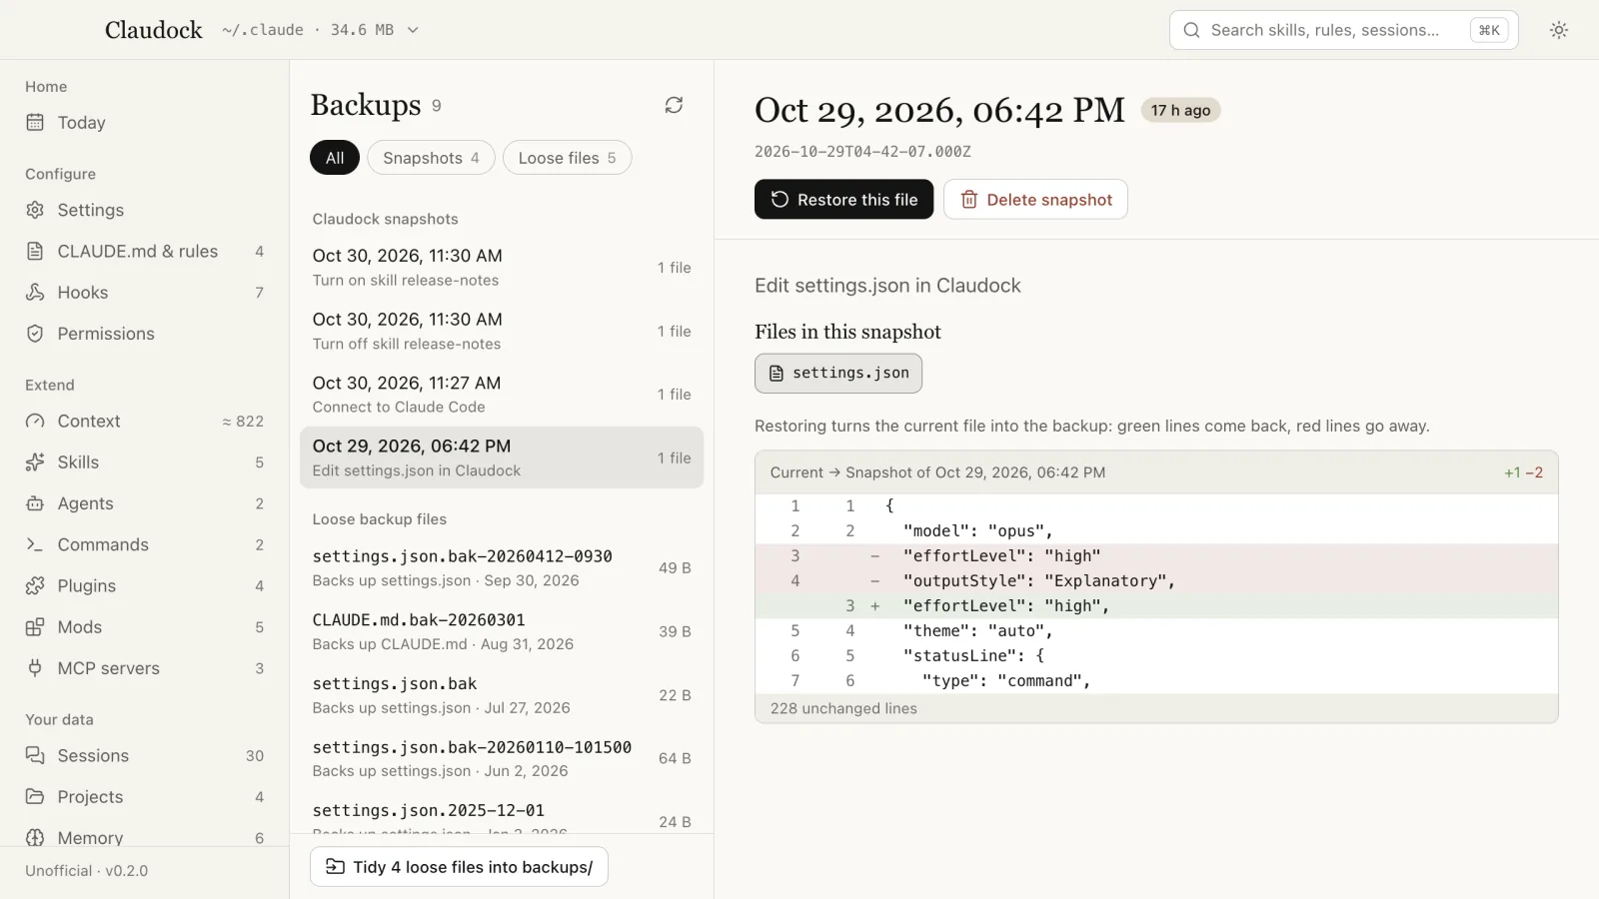The image size is (1599, 899).
Task: Click the Memory icon in sidebar
Action: point(35,838)
